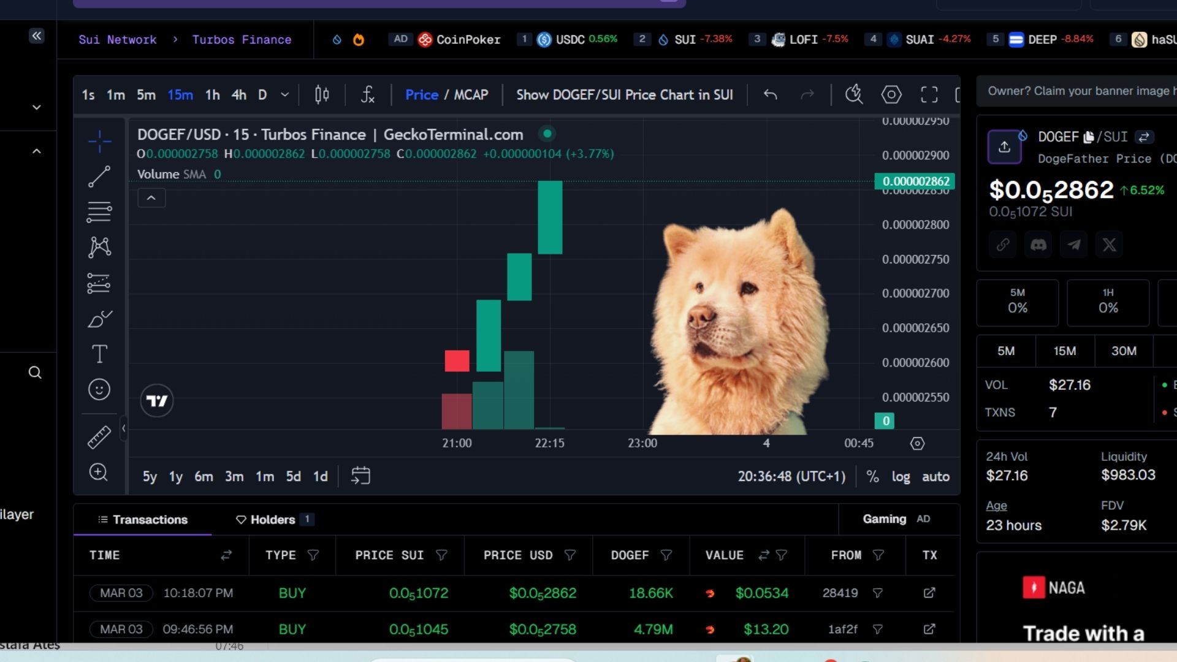
Task: Open transaction link for 09:46:56 PM row
Action: (929, 629)
